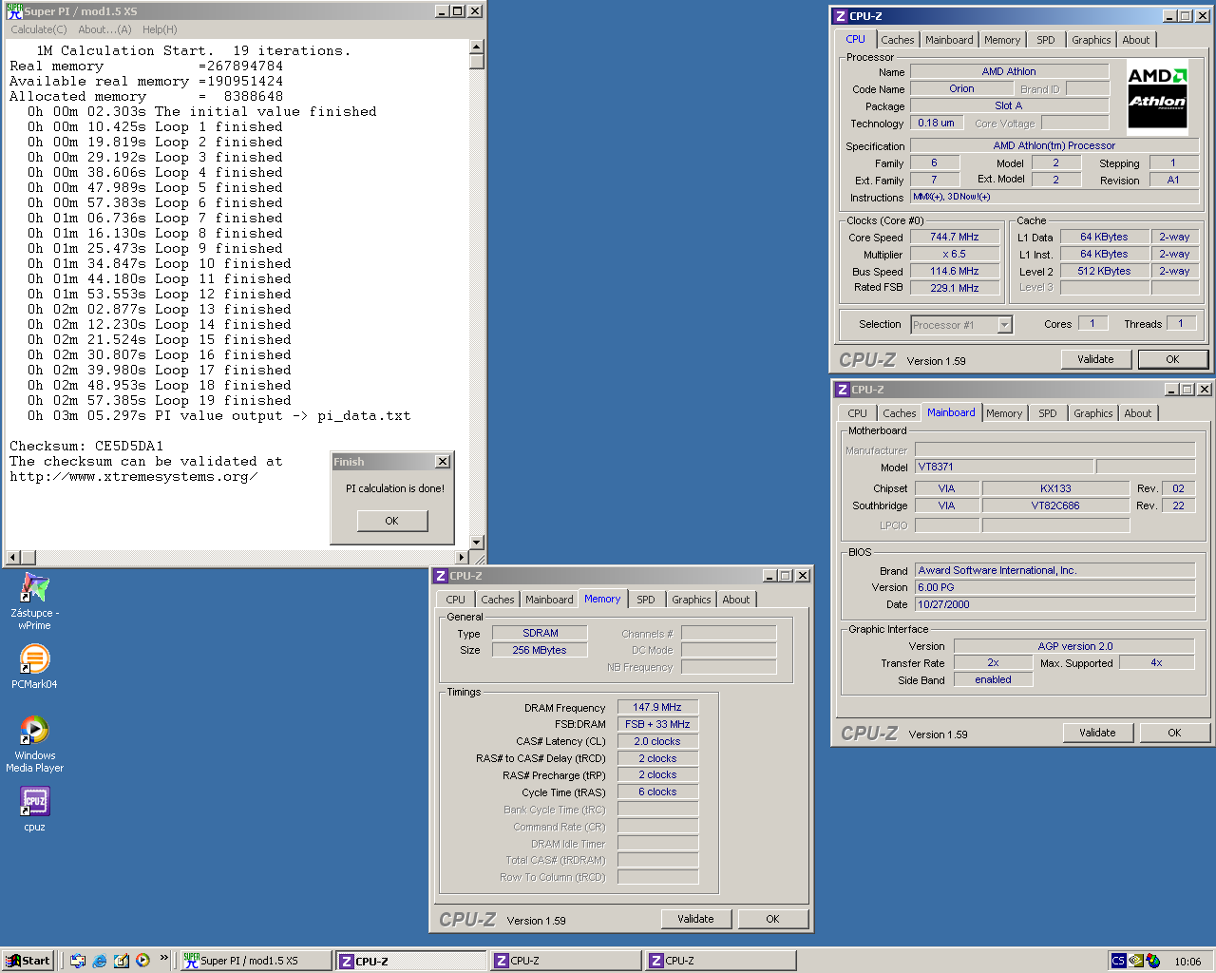Open CPU tab in CPU-Z Memory window
1216x973 pixels.
455,600
